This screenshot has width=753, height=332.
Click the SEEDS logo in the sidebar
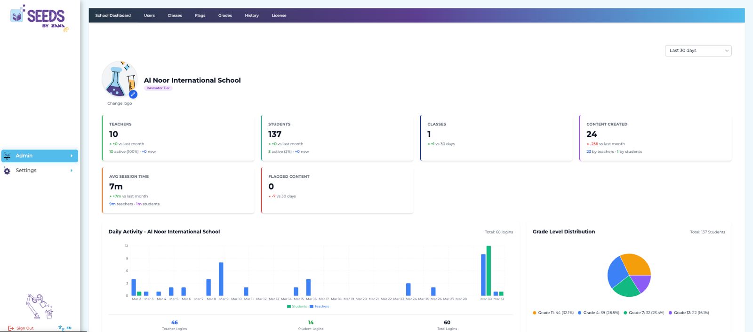click(39, 18)
